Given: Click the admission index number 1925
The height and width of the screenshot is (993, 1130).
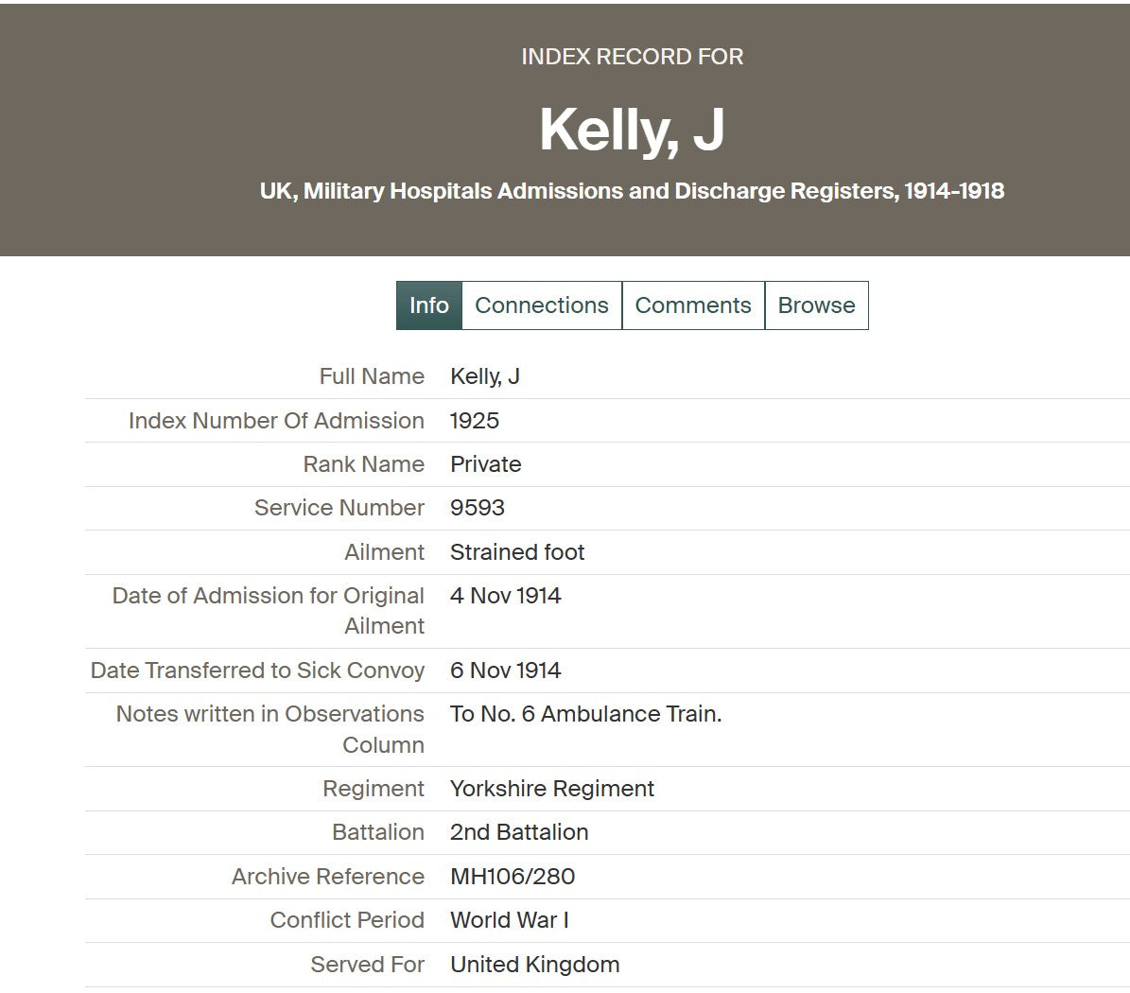Looking at the screenshot, I should (475, 421).
